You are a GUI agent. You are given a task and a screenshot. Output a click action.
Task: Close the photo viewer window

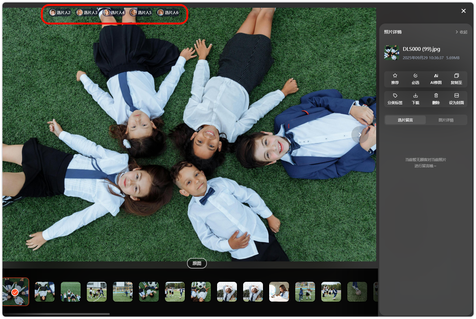pos(463,11)
